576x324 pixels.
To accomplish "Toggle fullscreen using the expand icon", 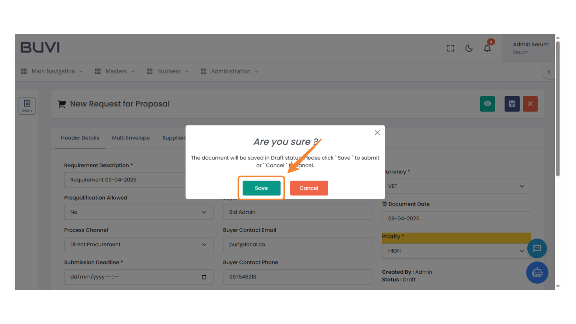I will click(450, 48).
